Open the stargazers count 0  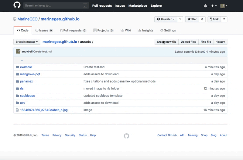[202, 19]
